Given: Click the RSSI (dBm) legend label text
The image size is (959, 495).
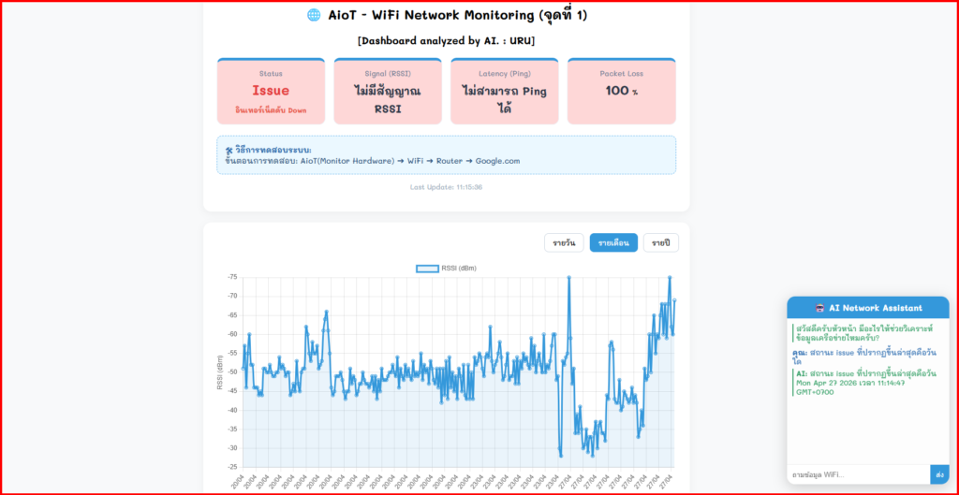Looking at the screenshot, I should click(459, 269).
